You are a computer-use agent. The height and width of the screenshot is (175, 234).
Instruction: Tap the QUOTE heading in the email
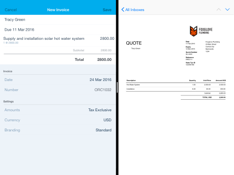134,43
